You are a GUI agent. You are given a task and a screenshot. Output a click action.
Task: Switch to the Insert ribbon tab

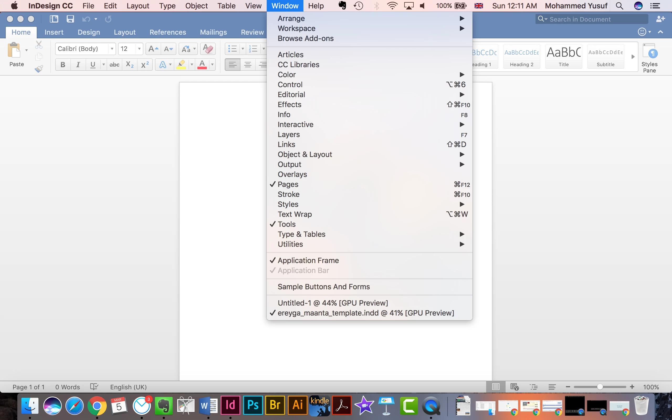pyautogui.click(x=54, y=32)
